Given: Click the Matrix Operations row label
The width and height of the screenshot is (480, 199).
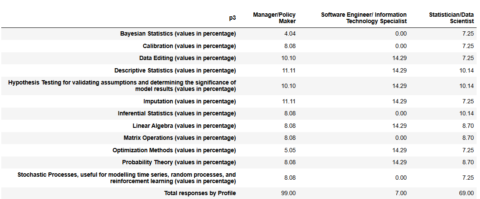Looking at the screenshot, I should (179, 138).
